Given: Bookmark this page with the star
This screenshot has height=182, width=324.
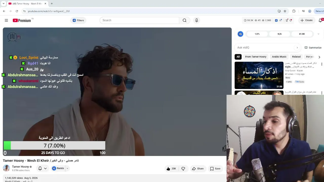Looking at the screenshot, I should click(285, 11).
